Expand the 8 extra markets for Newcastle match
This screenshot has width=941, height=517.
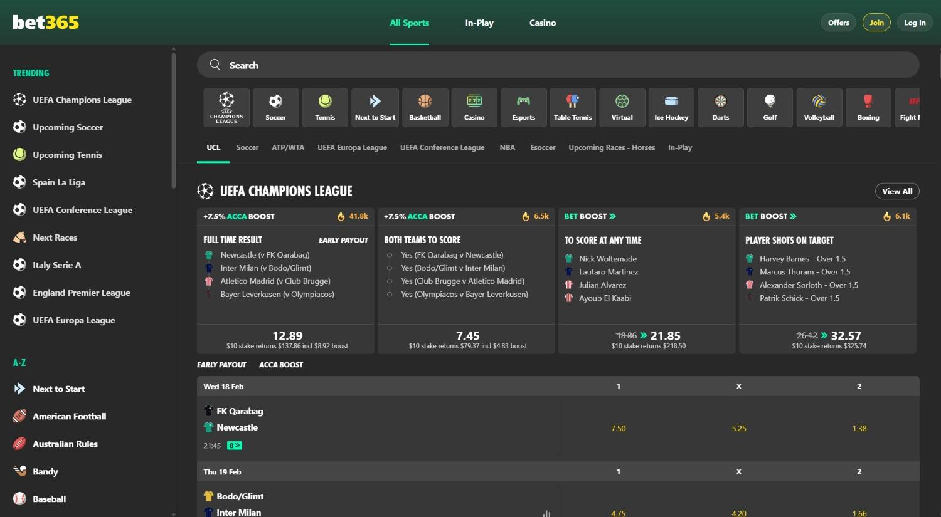pyautogui.click(x=233, y=445)
